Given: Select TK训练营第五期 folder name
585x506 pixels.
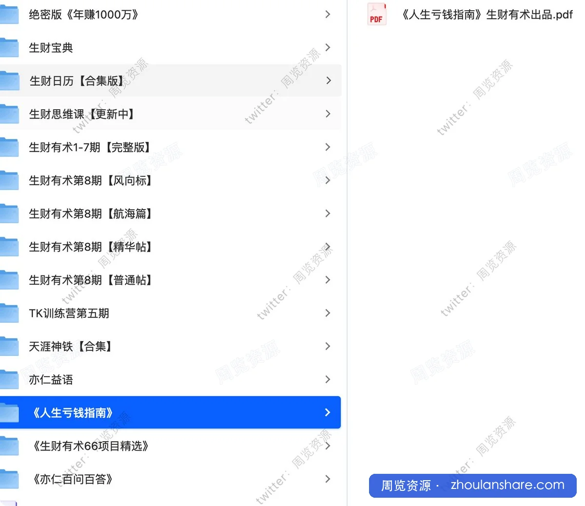Looking at the screenshot, I should point(69,313).
